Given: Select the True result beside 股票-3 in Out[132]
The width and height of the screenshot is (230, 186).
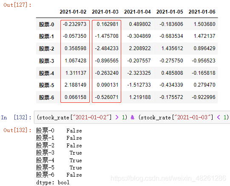Looking at the screenshot, I should [x=76, y=153].
